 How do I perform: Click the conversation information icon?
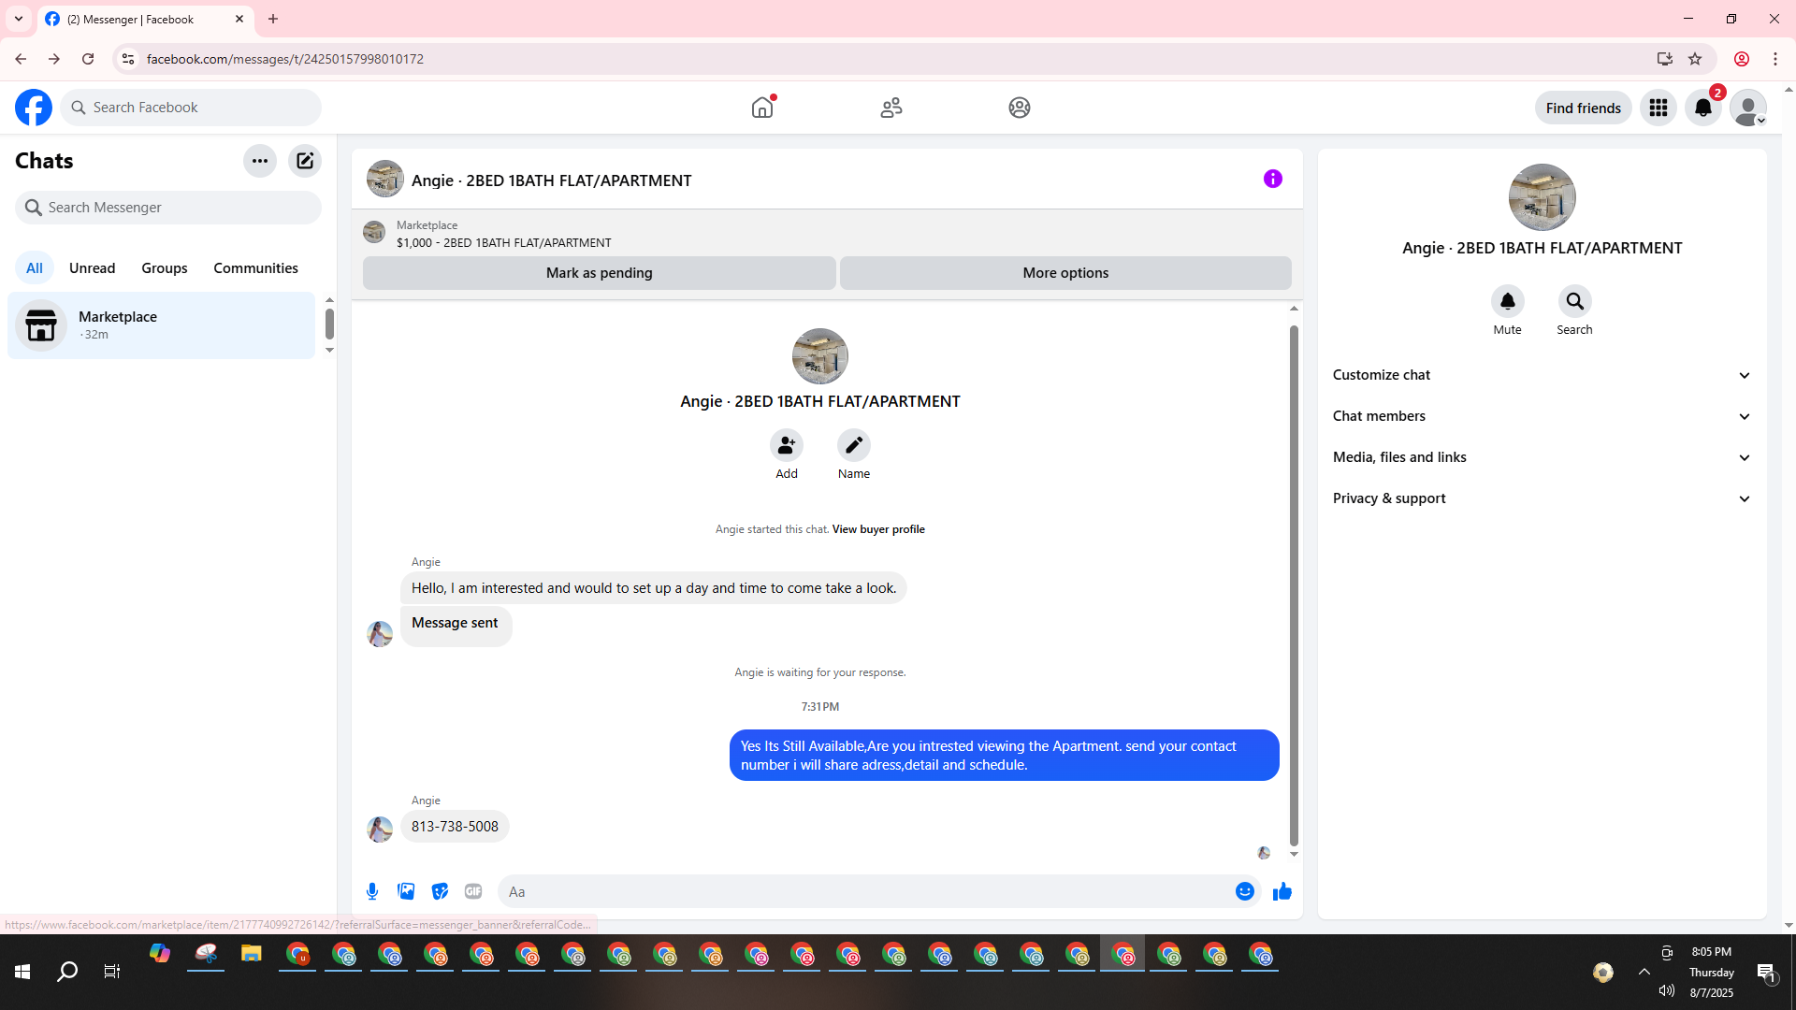[1273, 179]
